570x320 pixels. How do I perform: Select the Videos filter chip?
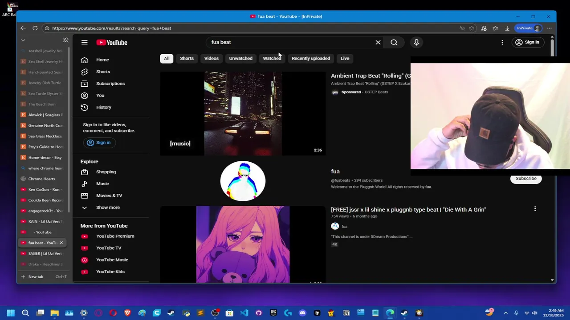[x=212, y=58]
